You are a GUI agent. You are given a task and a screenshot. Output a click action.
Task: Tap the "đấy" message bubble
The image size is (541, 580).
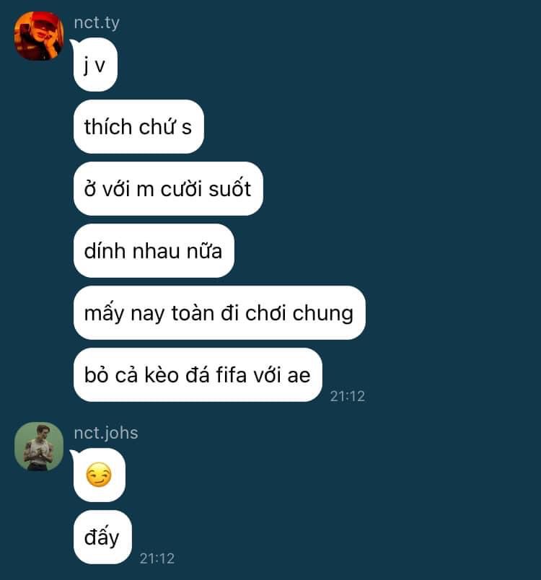(102, 537)
